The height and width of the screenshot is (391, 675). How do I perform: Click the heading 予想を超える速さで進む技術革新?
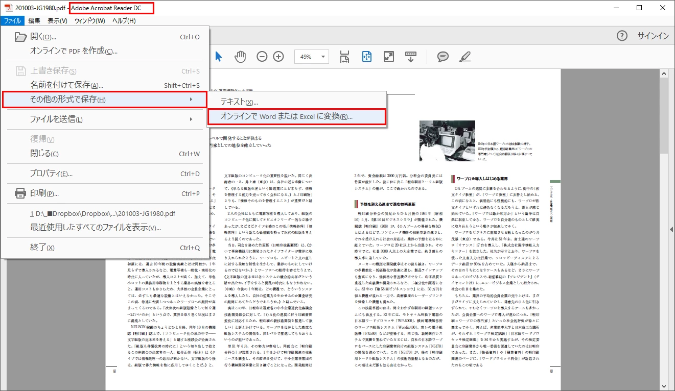[387, 204]
